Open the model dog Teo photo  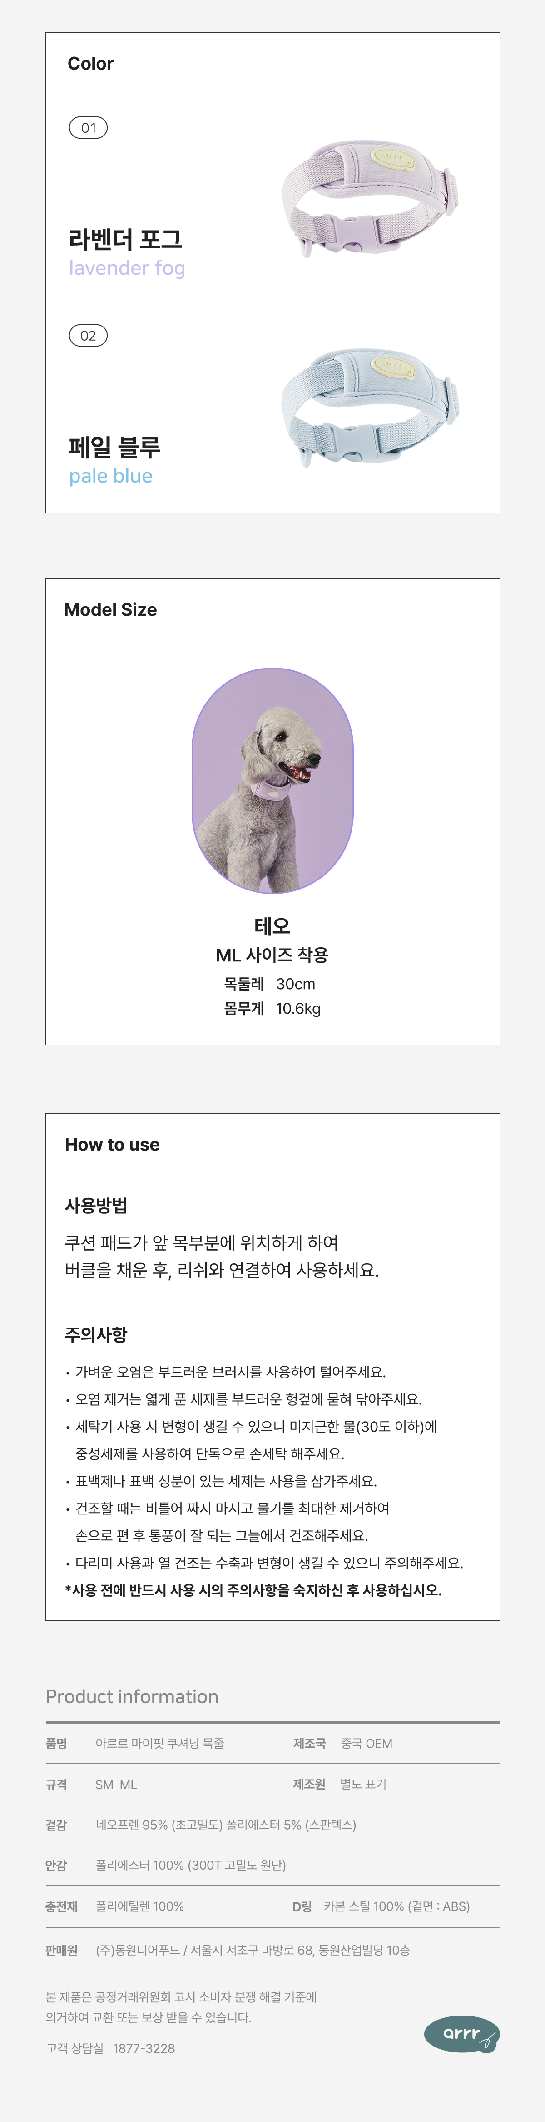click(x=272, y=780)
